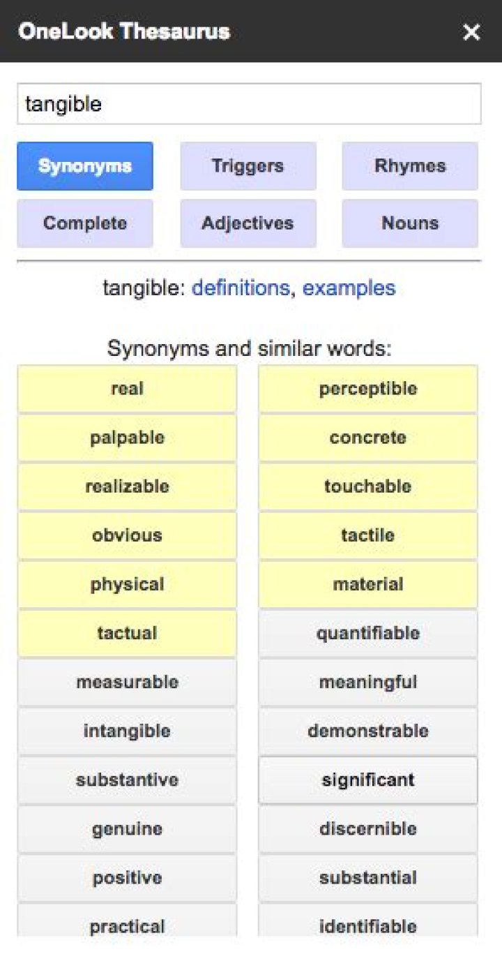502x975 pixels.
Task: Click the synonym 'concrete'
Action: pos(367,438)
